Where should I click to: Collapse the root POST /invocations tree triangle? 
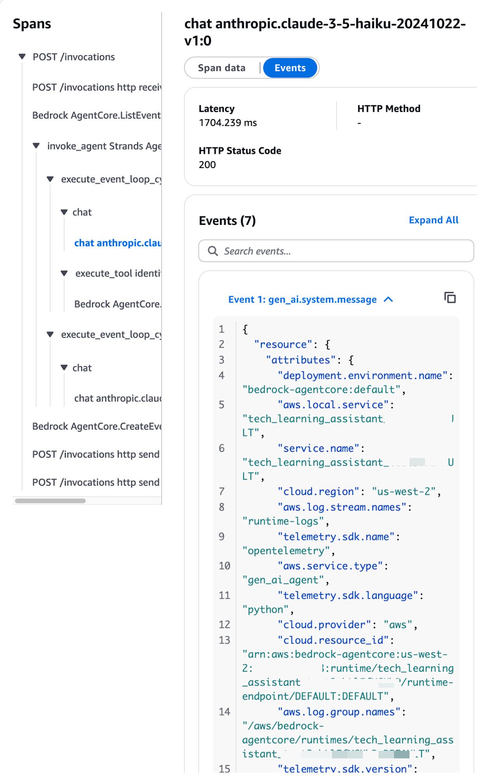tap(22, 57)
